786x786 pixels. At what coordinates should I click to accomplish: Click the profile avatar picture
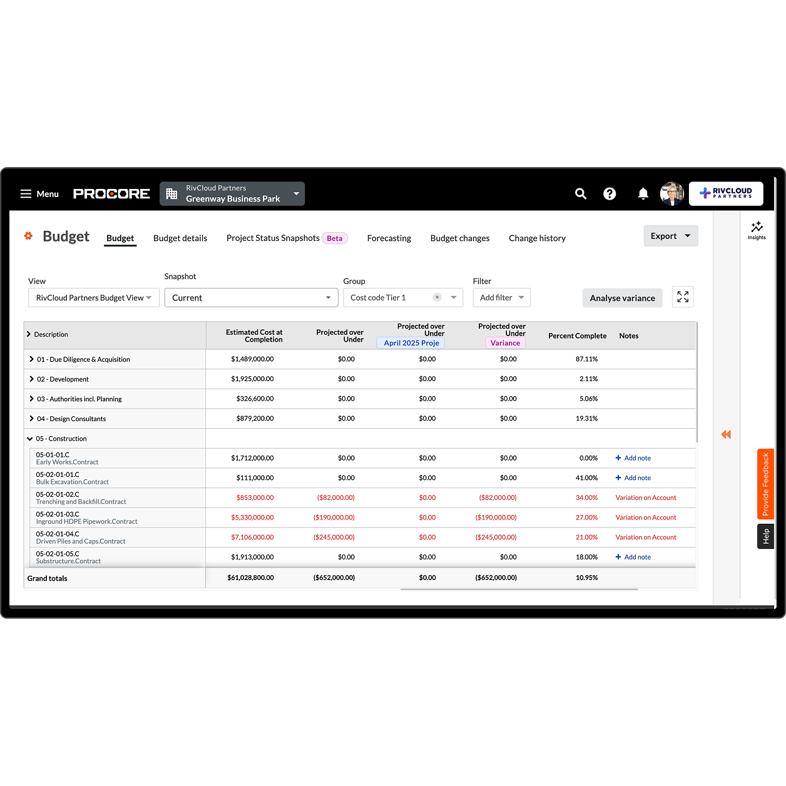(671, 193)
